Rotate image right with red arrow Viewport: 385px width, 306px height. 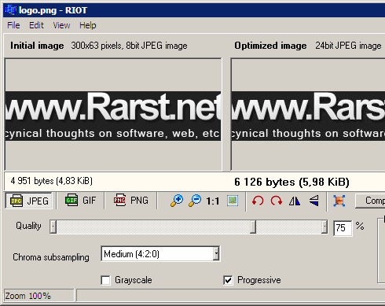(277, 201)
